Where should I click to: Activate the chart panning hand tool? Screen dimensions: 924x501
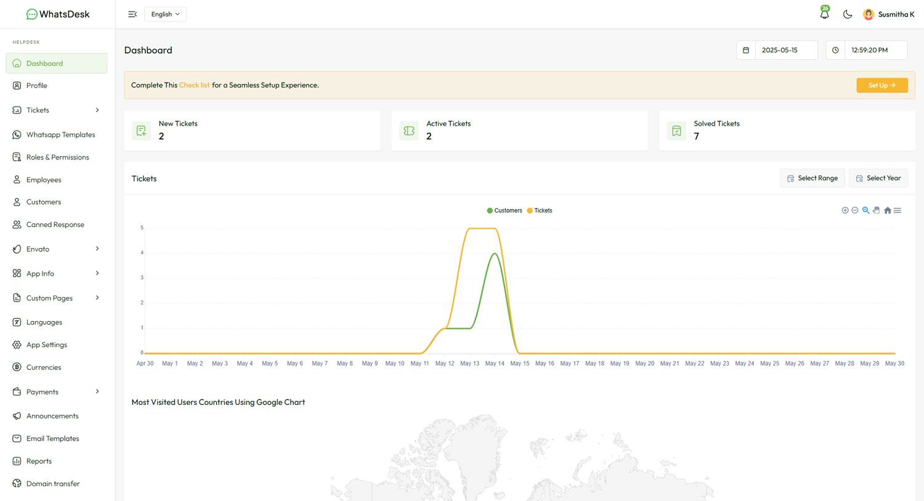coord(877,210)
